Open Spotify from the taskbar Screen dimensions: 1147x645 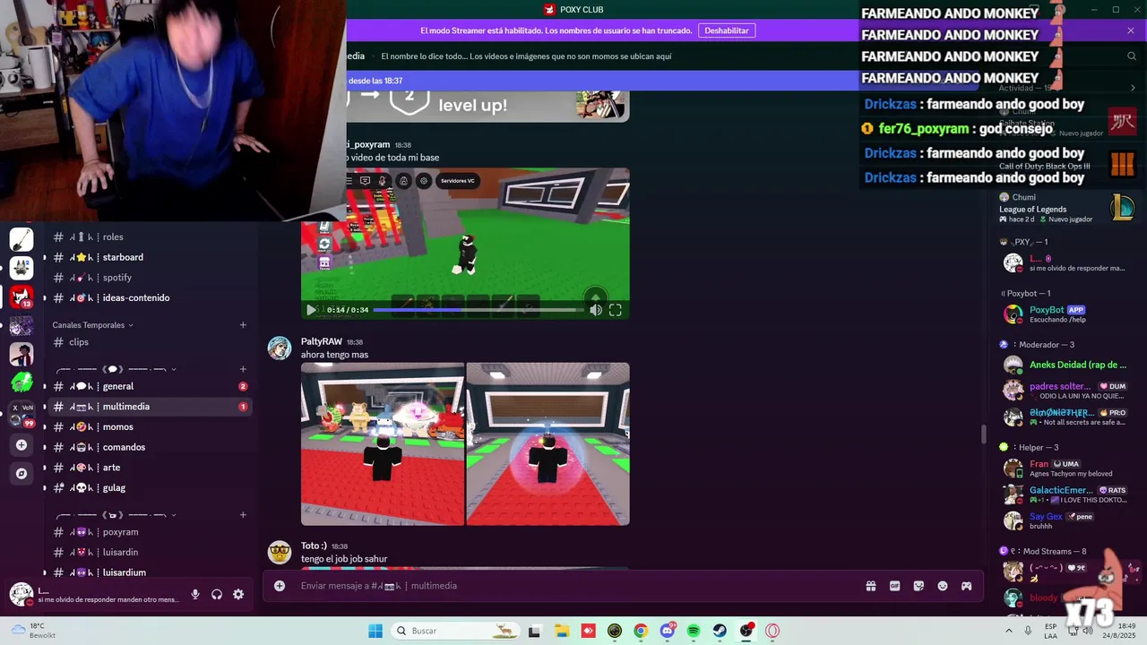694,631
